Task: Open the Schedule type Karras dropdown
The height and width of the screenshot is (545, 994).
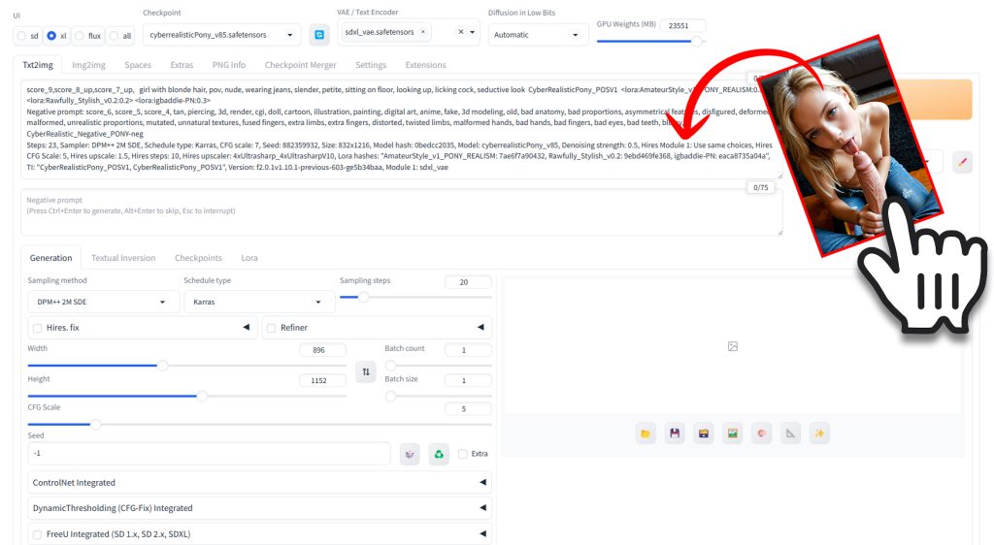Action: click(258, 302)
